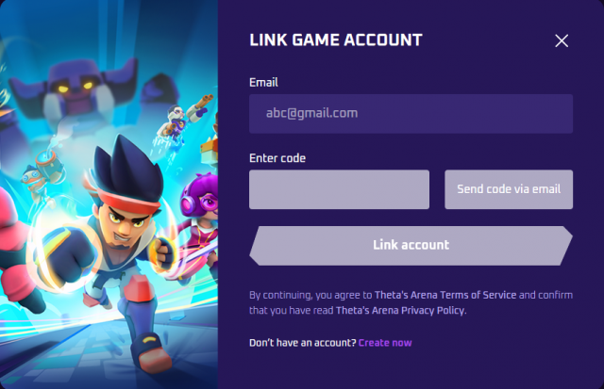Focus the Enter code text box
The height and width of the screenshot is (389, 604).
(x=339, y=189)
